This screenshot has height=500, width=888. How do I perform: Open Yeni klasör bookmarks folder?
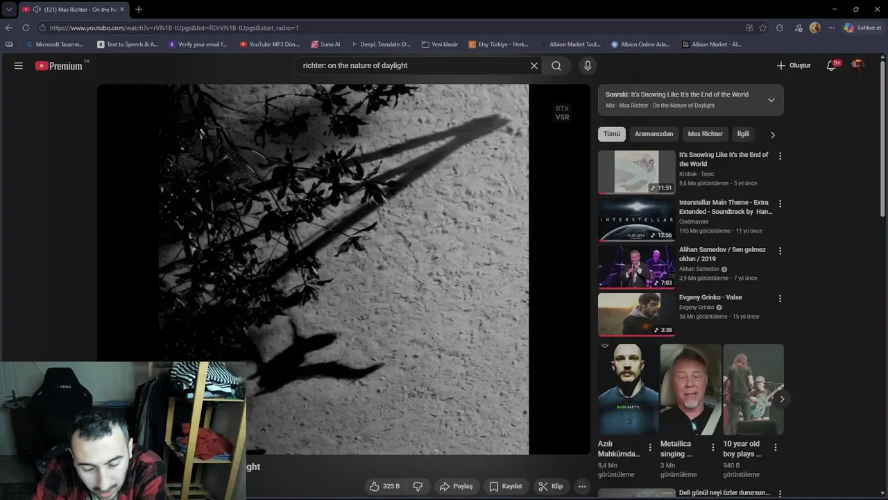coord(441,44)
